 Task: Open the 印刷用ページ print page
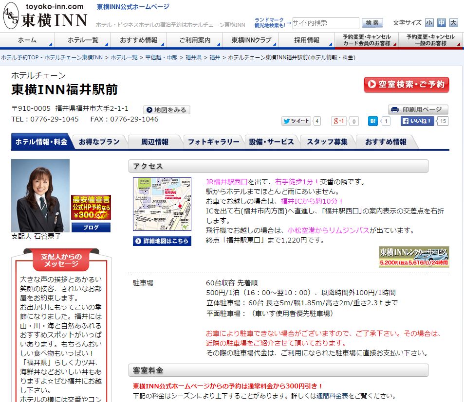point(418,109)
